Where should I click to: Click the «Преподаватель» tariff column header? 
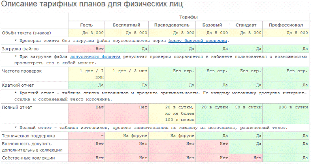click(x=172, y=25)
